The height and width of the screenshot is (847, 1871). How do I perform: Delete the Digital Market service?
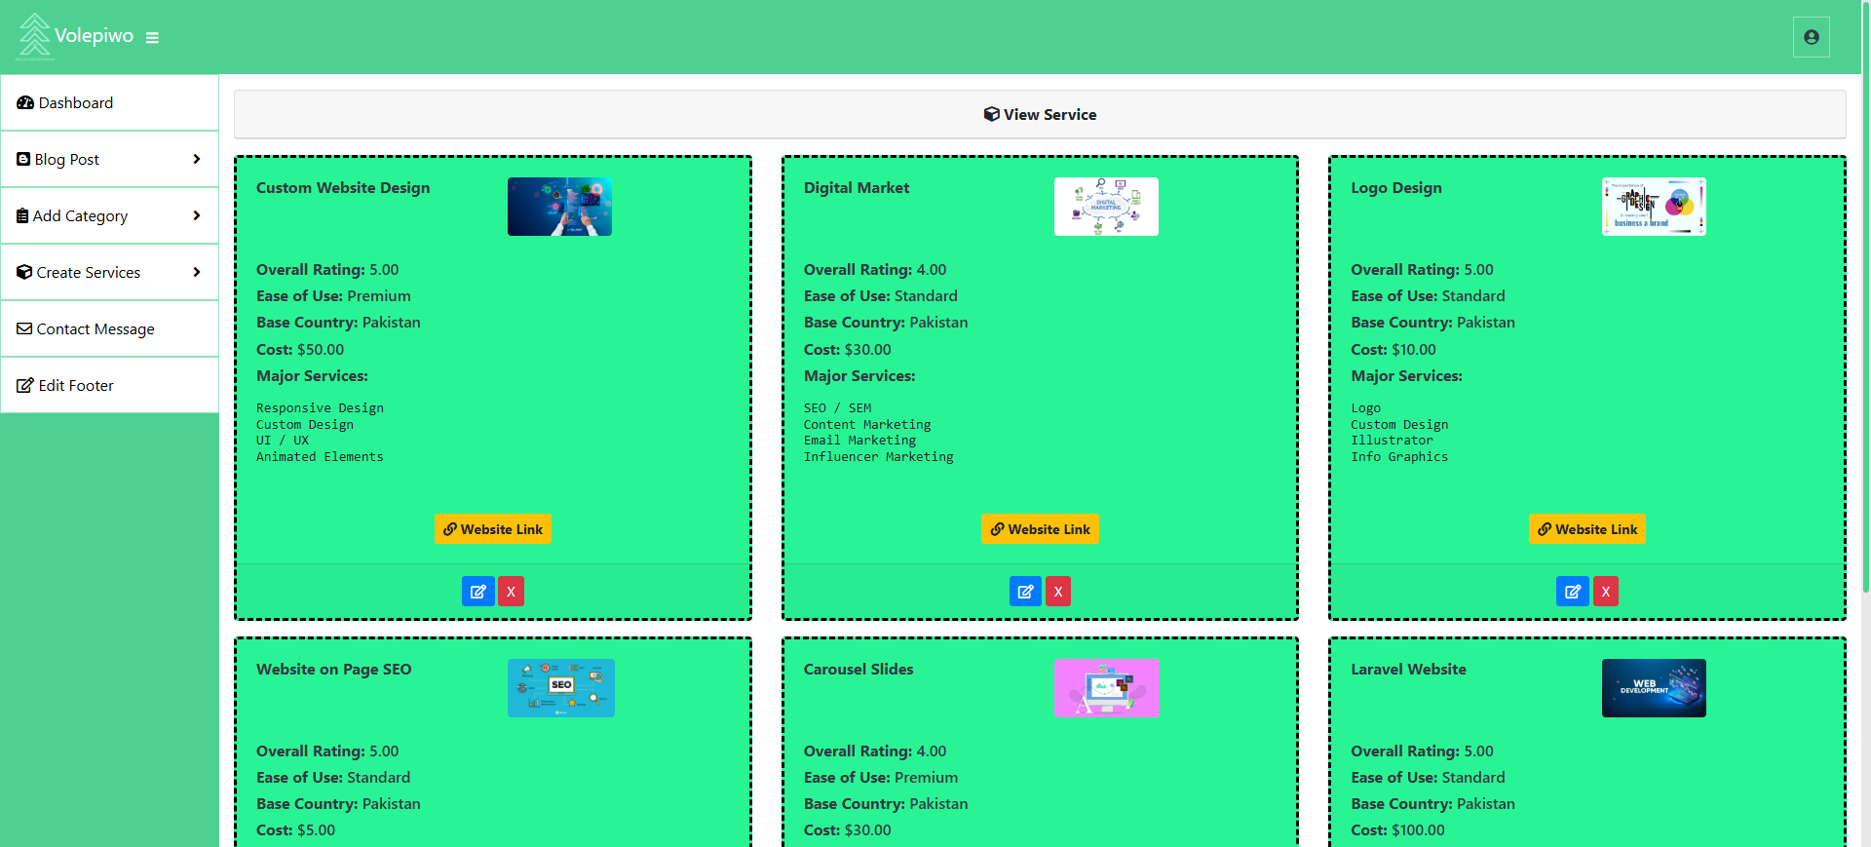pos(1058,592)
